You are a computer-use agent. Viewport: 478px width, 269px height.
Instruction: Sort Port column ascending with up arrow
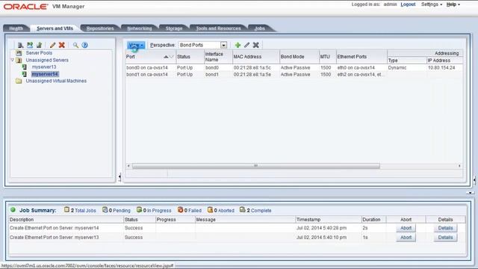click(x=166, y=57)
